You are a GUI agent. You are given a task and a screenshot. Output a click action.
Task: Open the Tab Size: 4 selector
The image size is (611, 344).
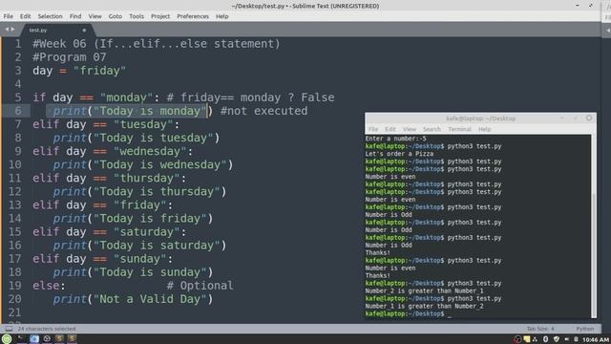[x=540, y=329]
